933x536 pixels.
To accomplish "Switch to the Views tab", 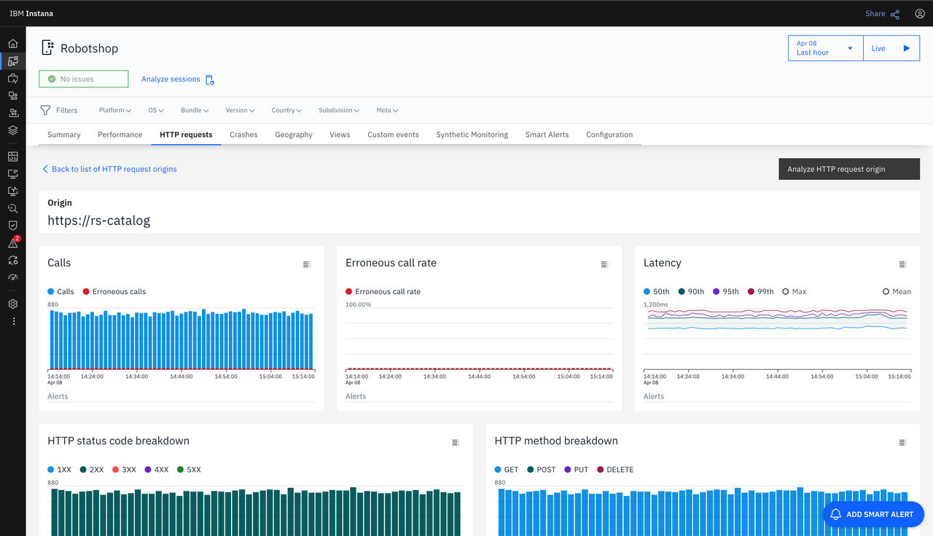I will click(x=340, y=135).
